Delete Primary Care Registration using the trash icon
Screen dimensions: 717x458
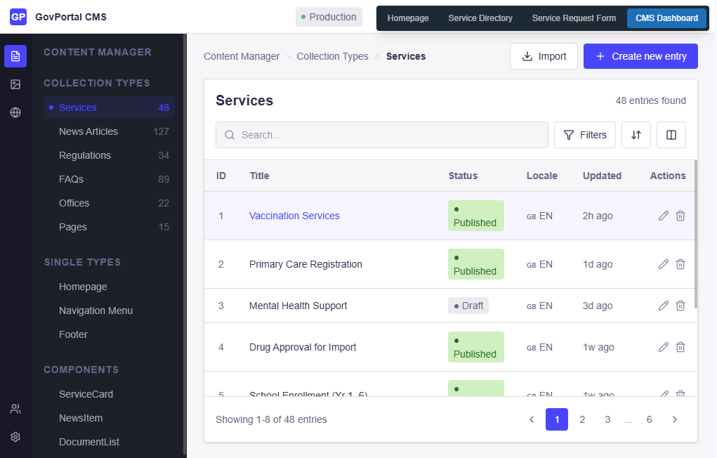[x=680, y=264]
